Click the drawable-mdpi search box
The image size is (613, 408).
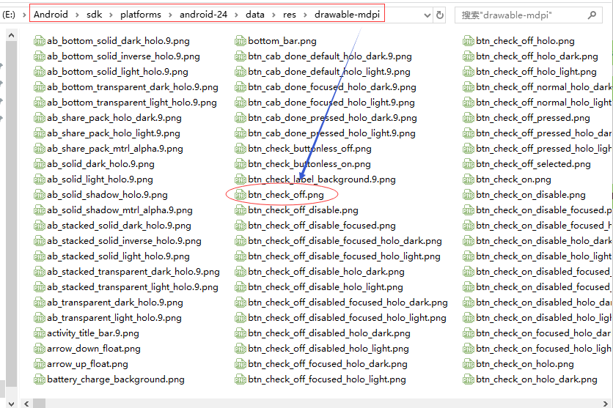pos(529,15)
